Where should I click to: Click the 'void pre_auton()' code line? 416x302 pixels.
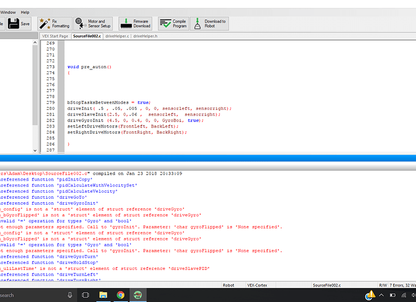(x=89, y=67)
